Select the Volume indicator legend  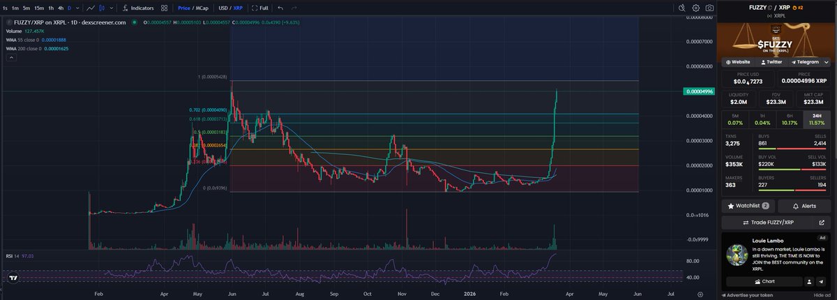pyautogui.click(x=24, y=31)
